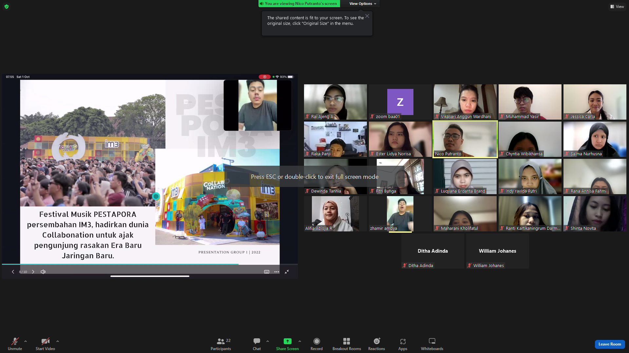Select Vikasari Anggun Wardhani's video tile
The image size is (629, 353).
click(x=465, y=102)
